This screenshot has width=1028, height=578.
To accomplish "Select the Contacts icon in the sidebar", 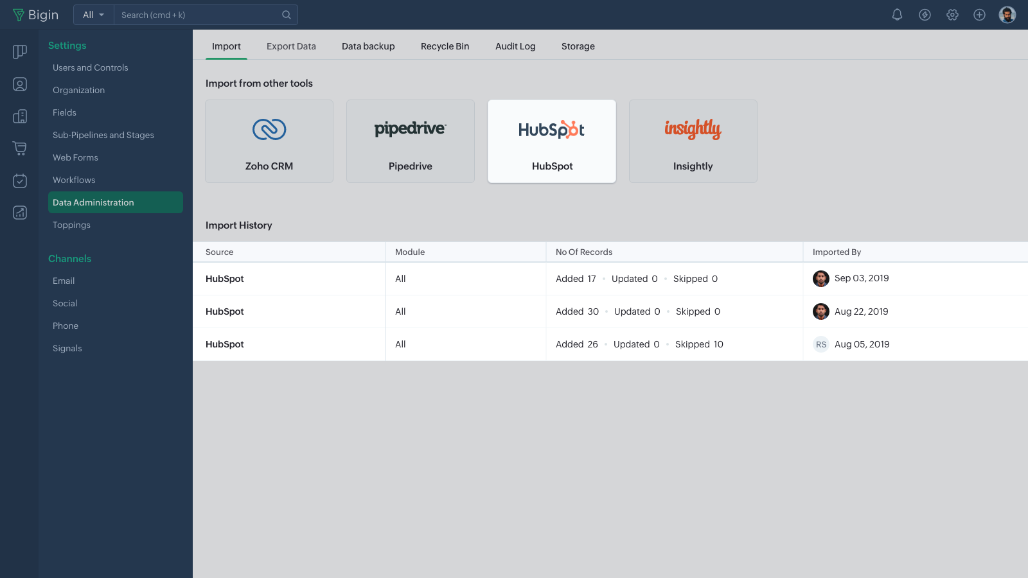I will click(x=19, y=84).
